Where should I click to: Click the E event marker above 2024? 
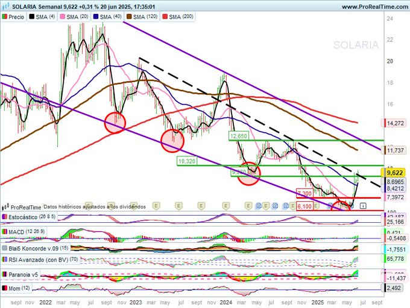pyautogui.click(x=226, y=206)
